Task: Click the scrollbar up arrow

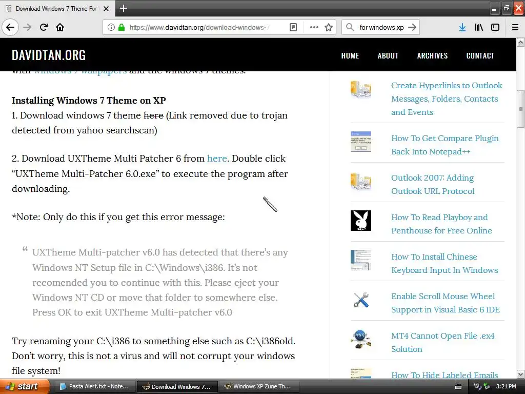Action: pos(521,42)
